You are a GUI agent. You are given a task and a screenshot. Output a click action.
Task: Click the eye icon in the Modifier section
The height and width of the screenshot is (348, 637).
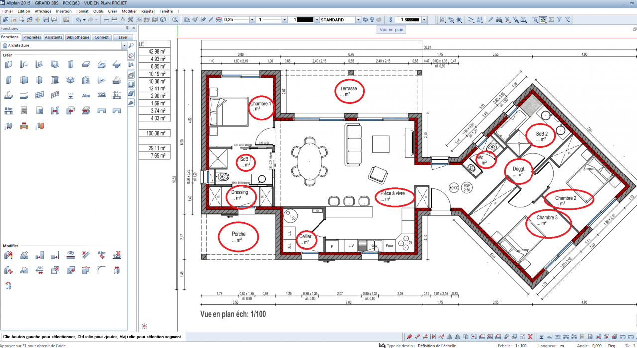[x=70, y=255]
